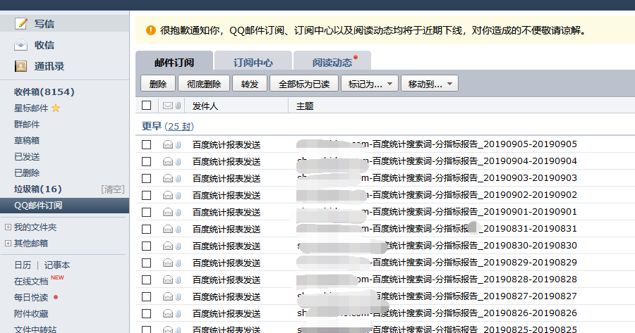
Task: Open the 垃圾箱(16) folder
Action: point(37,189)
